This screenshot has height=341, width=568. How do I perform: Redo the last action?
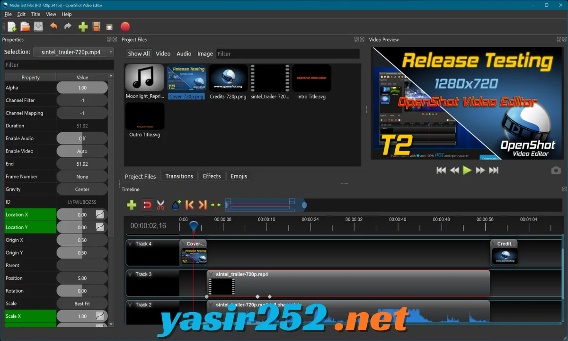click(x=68, y=27)
